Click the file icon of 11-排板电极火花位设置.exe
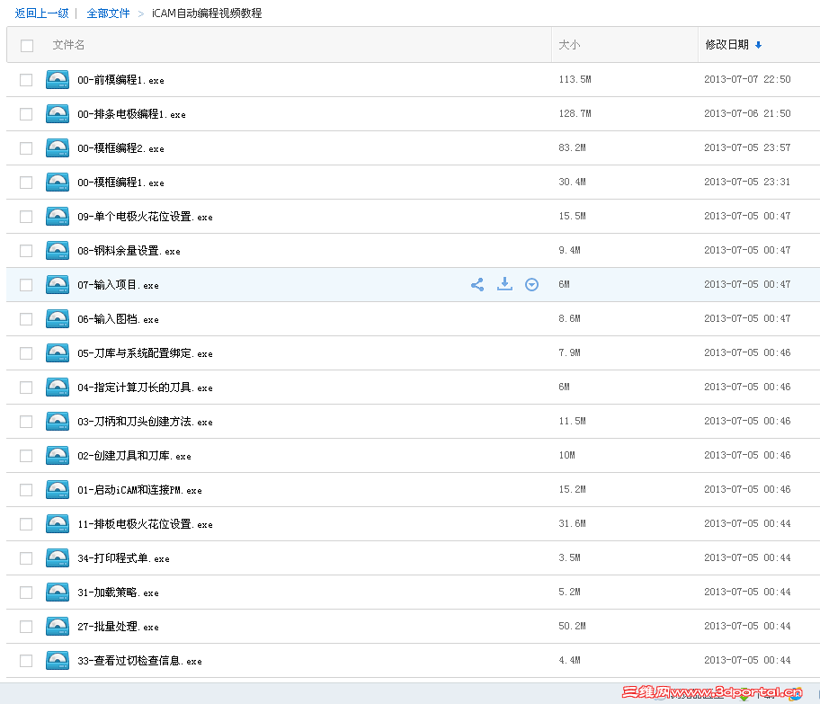The height and width of the screenshot is (704, 820). [58, 524]
